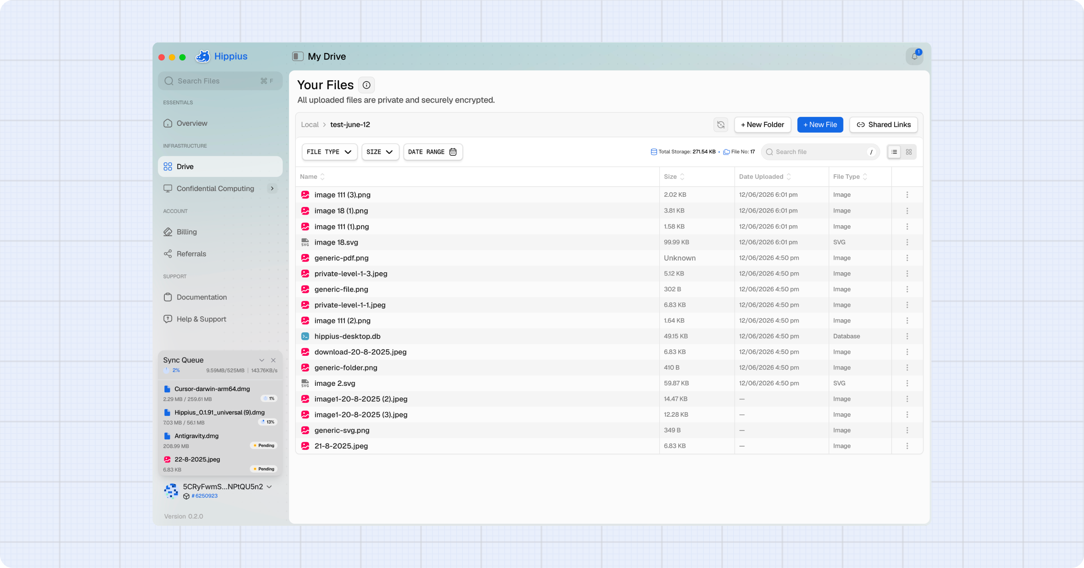Click the image icon for 22-8-2025.jpeg in queue
The height and width of the screenshot is (568, 1084).
(x=167, y=459)
